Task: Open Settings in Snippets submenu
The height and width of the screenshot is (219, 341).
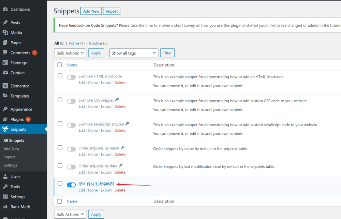Action: (10, 165)
